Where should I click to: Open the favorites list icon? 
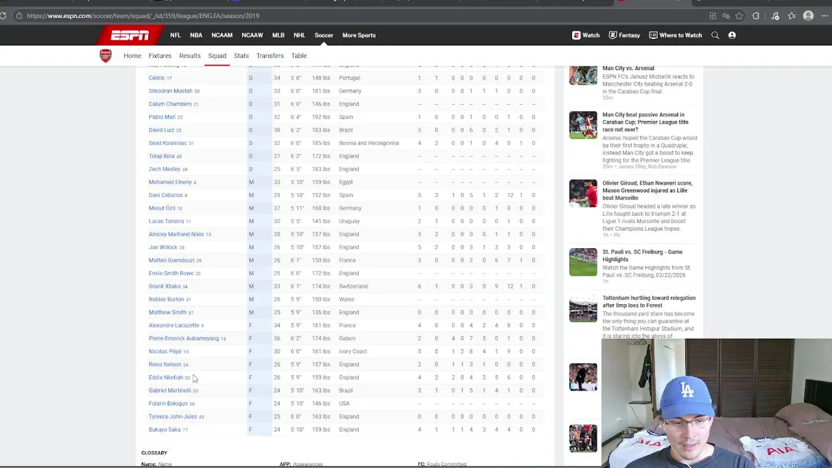792,16
